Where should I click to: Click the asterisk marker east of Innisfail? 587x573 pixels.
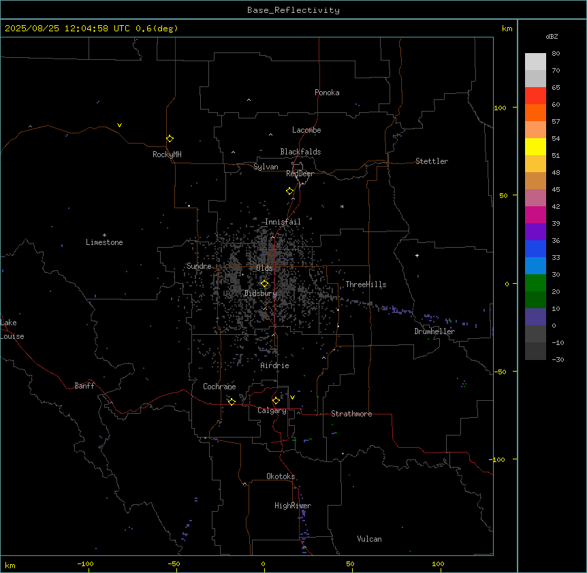[342, 206]
